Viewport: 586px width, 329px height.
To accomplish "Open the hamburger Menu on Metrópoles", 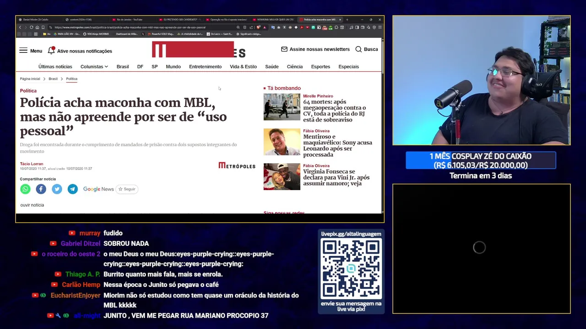I will [x=31, y=51].
